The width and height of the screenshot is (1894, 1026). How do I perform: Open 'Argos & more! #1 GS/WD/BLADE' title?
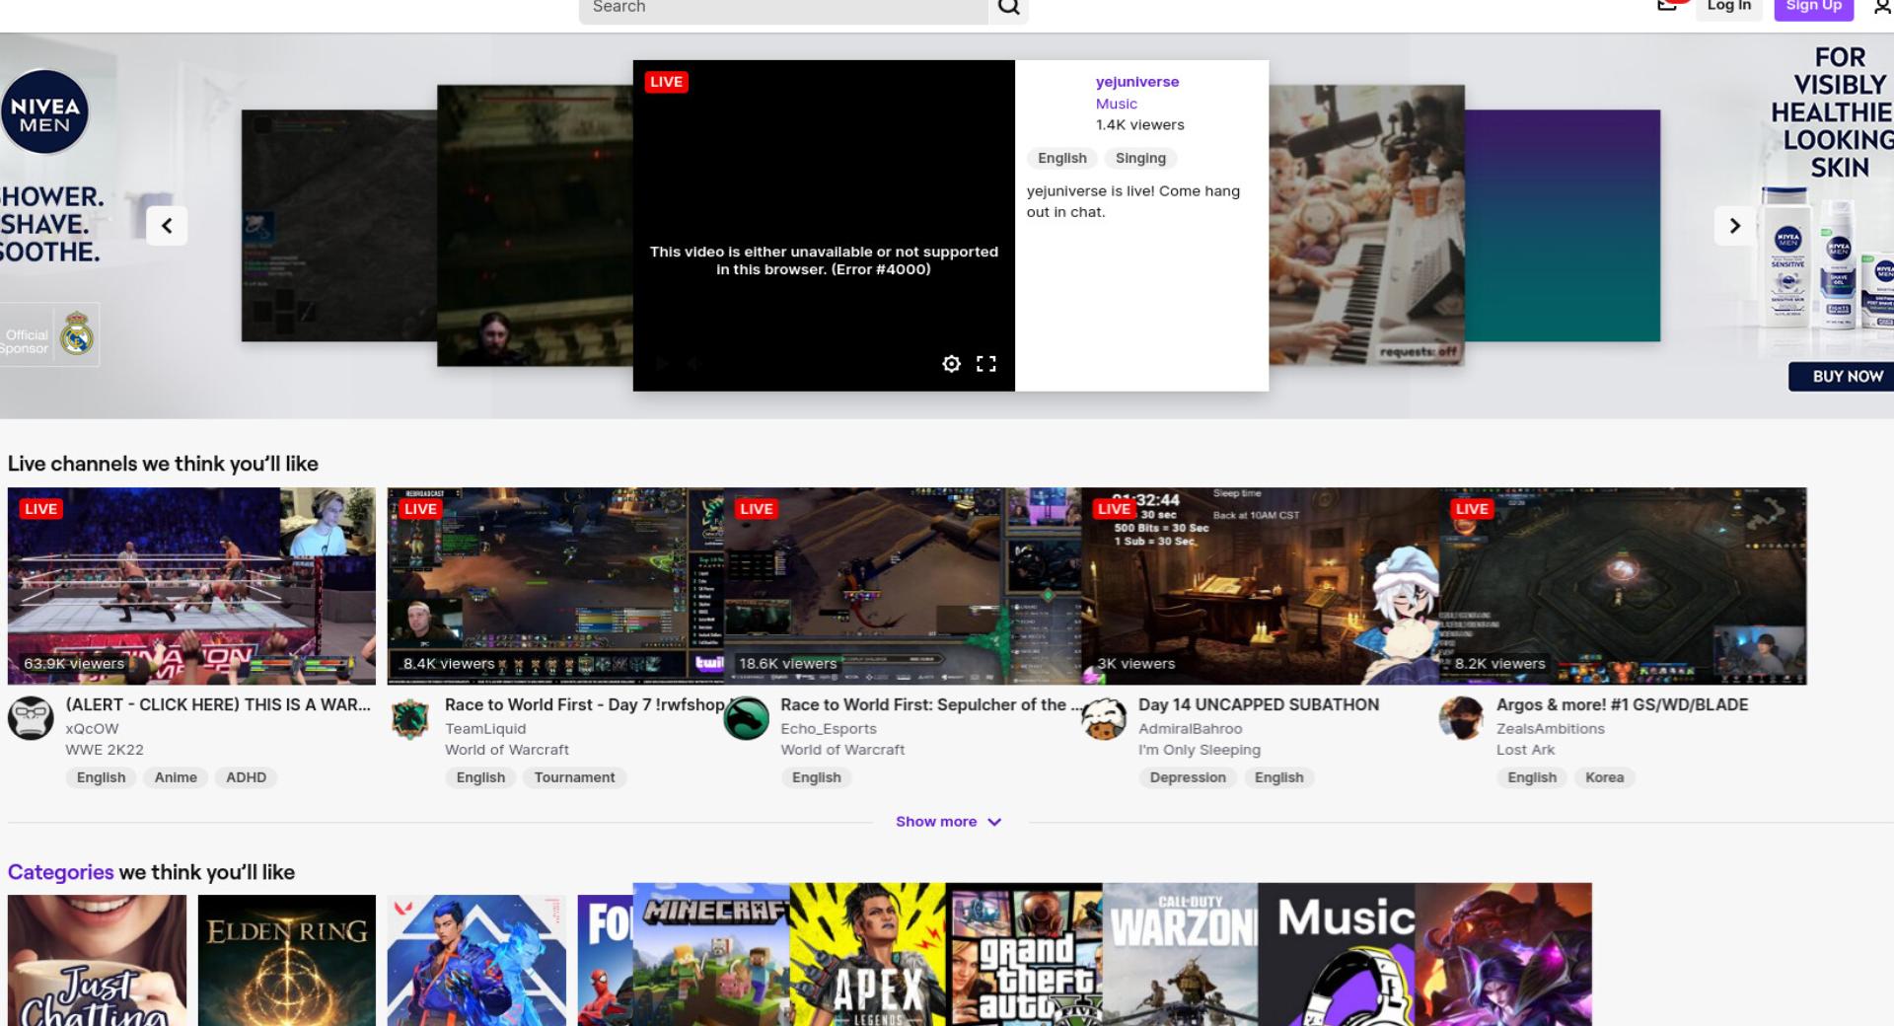click(x=1622, y=705)
